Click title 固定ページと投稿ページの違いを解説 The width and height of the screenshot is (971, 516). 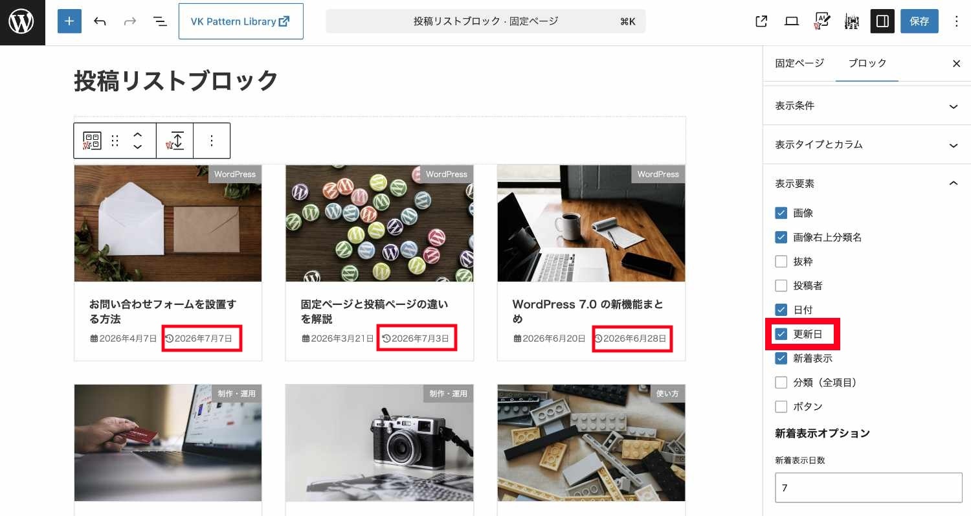coord(374,311)
